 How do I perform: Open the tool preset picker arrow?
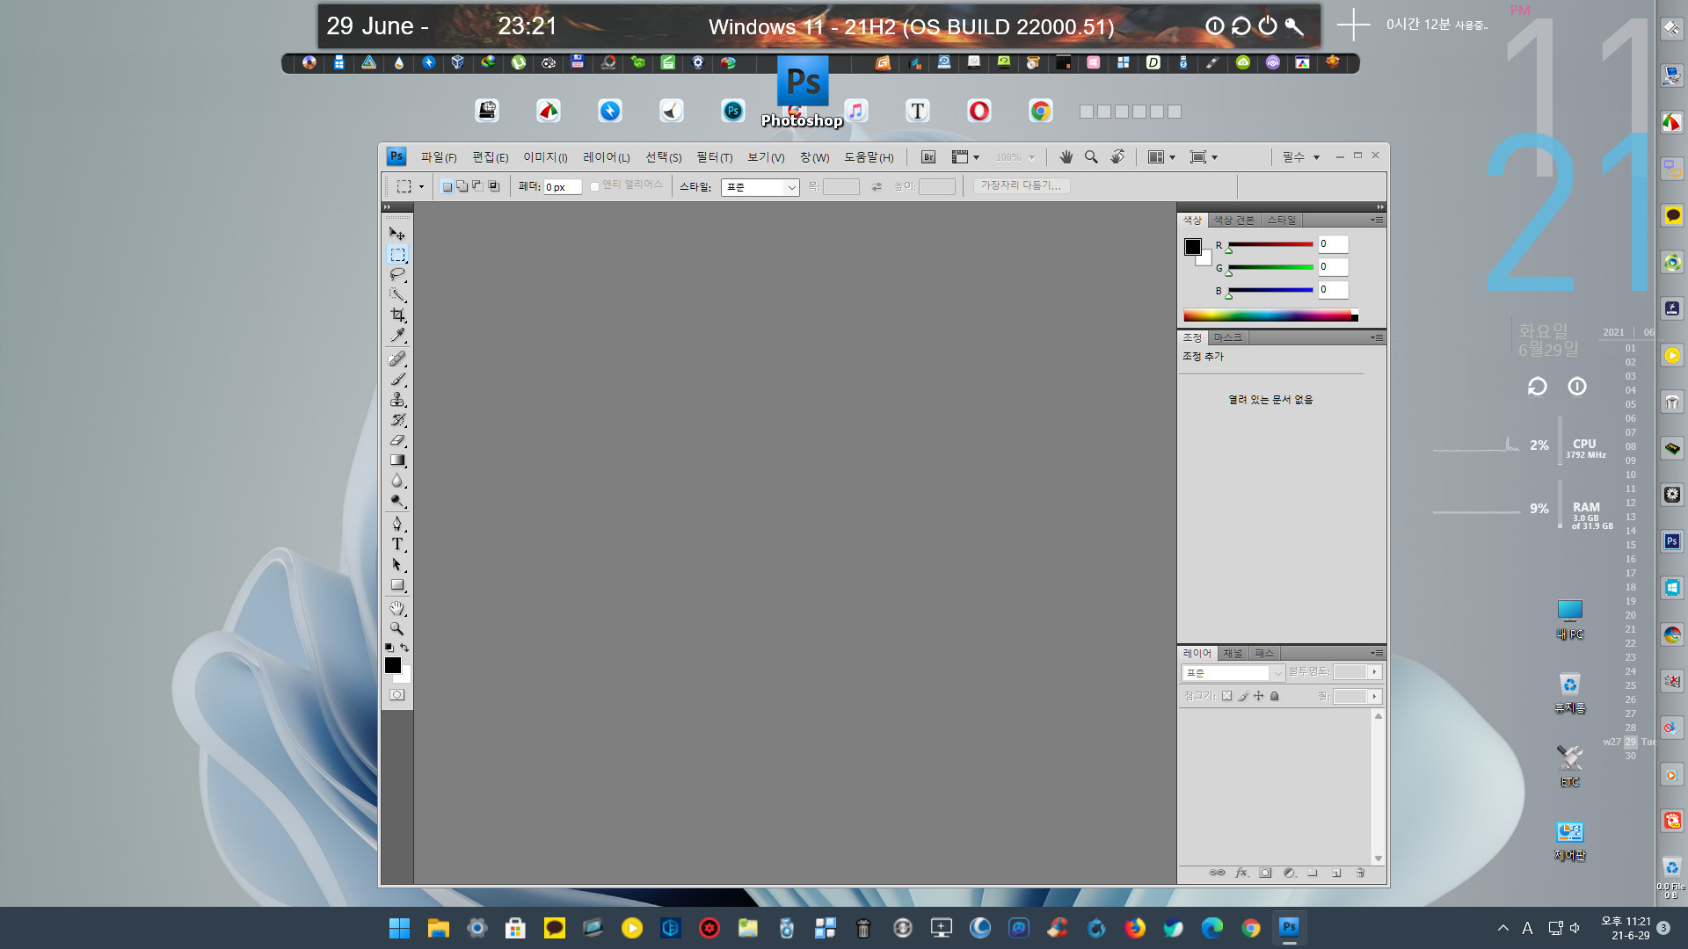pyautogui.click(x=421, y=186)
